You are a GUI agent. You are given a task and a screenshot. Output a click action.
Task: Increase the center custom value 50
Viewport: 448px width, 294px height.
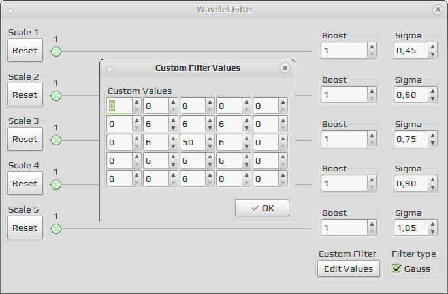[x=210, y=139]
